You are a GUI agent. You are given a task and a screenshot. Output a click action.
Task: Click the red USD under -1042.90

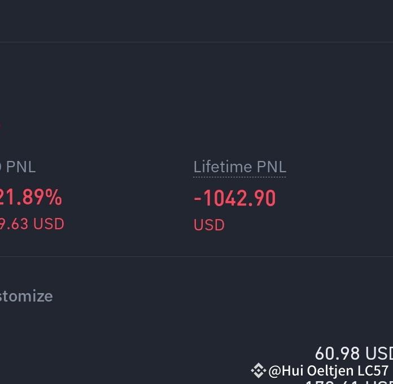[209, 225]
